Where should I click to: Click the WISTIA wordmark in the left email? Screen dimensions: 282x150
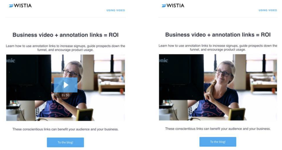tap(23, 6)
